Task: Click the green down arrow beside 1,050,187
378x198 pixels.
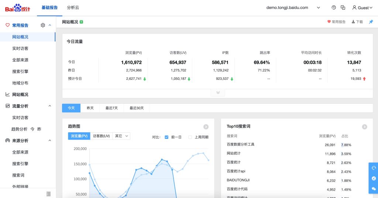Action: coord(189,79)
